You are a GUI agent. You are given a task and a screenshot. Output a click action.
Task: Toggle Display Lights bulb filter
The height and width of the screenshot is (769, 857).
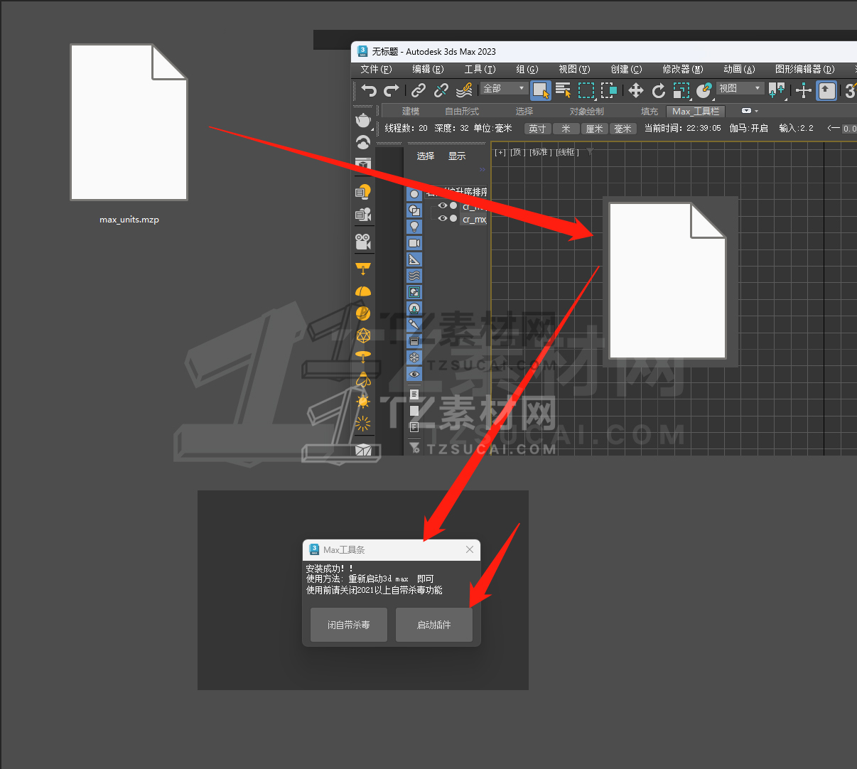click(414, 227)
